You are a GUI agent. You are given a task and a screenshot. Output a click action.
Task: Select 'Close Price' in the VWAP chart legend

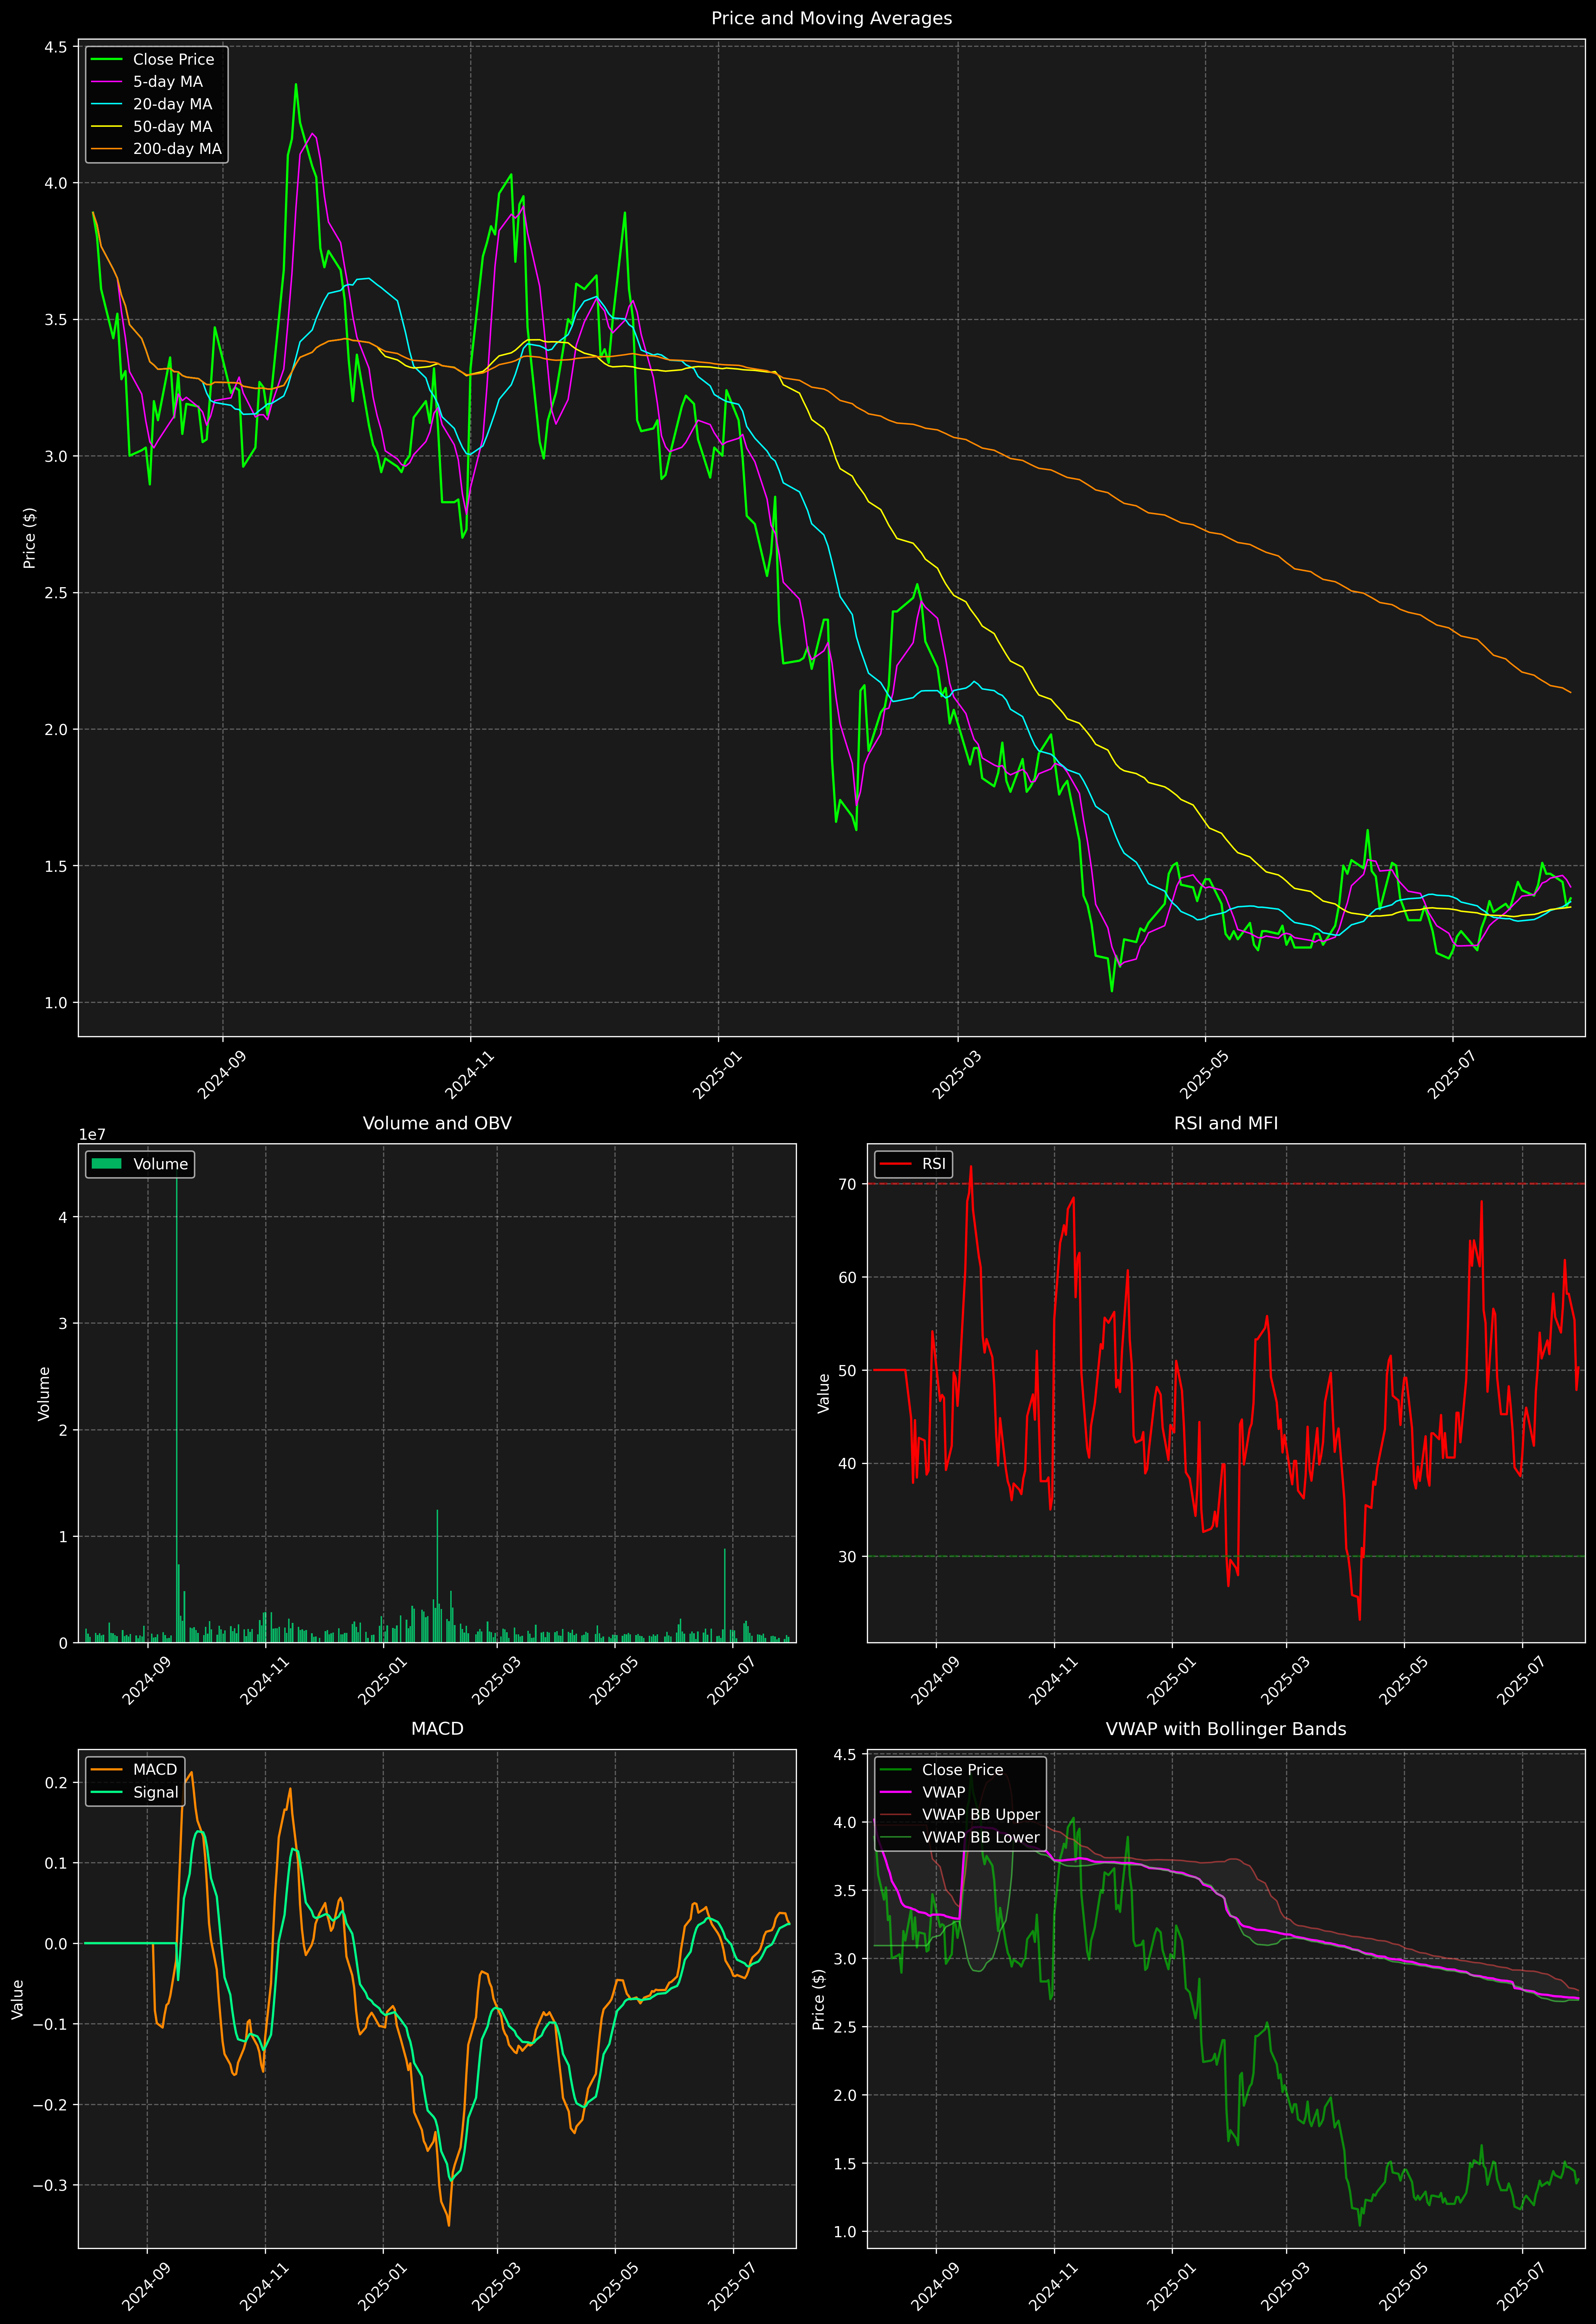[x=962, y=1770]
